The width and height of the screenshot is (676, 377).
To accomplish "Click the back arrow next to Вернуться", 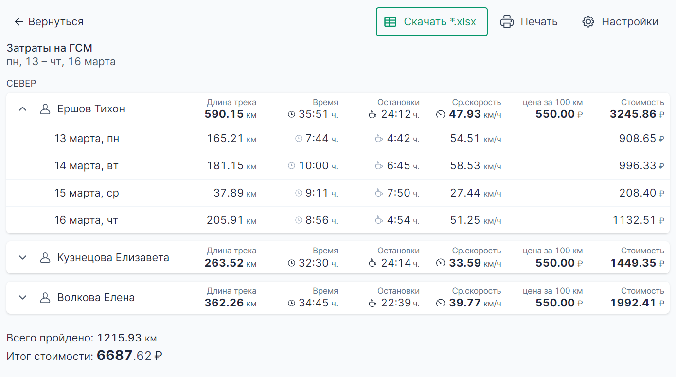I will pos(18,22).
